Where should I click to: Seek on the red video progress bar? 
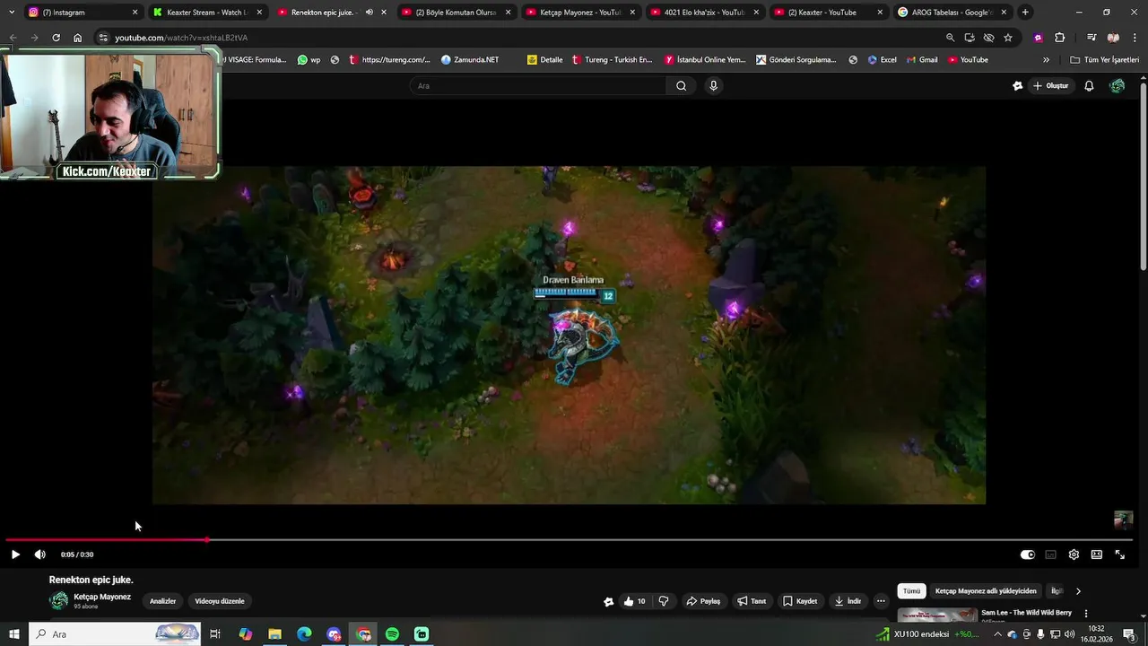pyautogui.click(x=569, y=540)
